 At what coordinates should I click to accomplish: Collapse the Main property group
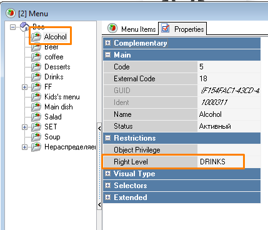click(107, 54)
